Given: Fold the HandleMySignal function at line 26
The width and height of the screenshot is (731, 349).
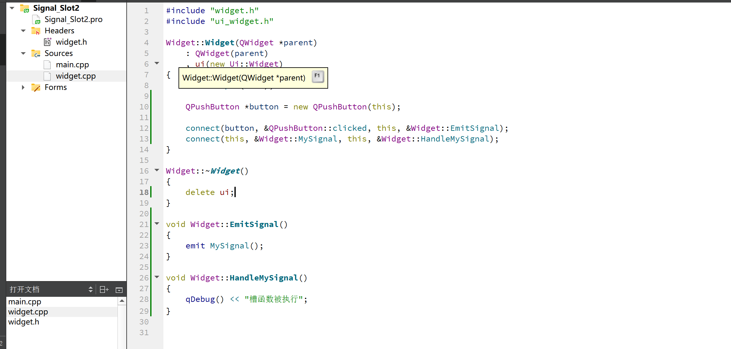Looking at the screenshot, I should pyautogui.click(x=157, y=277).
